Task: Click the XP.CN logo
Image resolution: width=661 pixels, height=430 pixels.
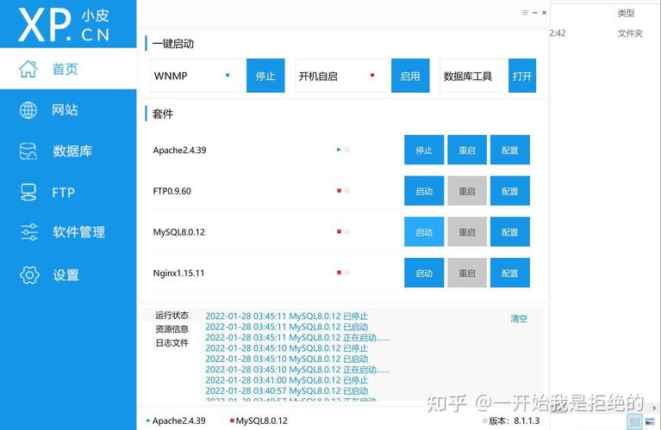Action: tap(64, 24)
